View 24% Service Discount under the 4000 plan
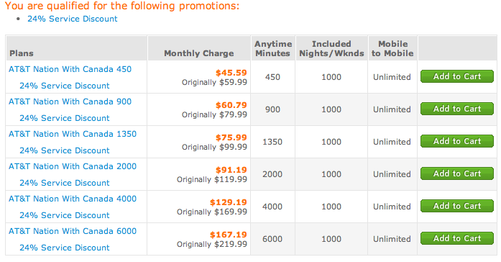The width and height of the screenshot is (501, 262). (65, 215)
